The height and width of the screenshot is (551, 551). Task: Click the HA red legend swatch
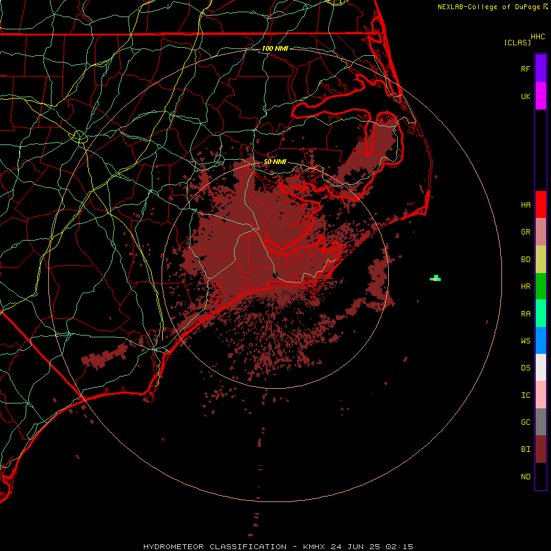pos(541,204)
